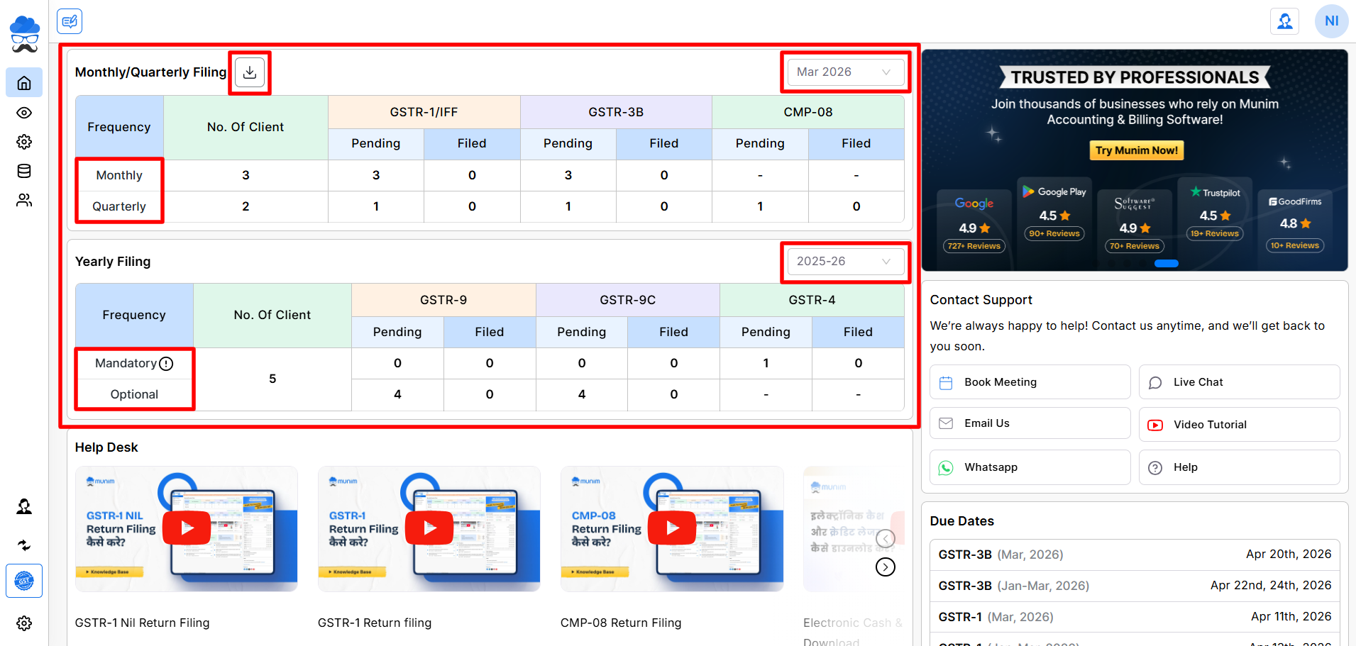1356x646 pixels.
Task: Click the download icon beside Monthly/Quarterly Filing
Action: (x=250, y=72)
